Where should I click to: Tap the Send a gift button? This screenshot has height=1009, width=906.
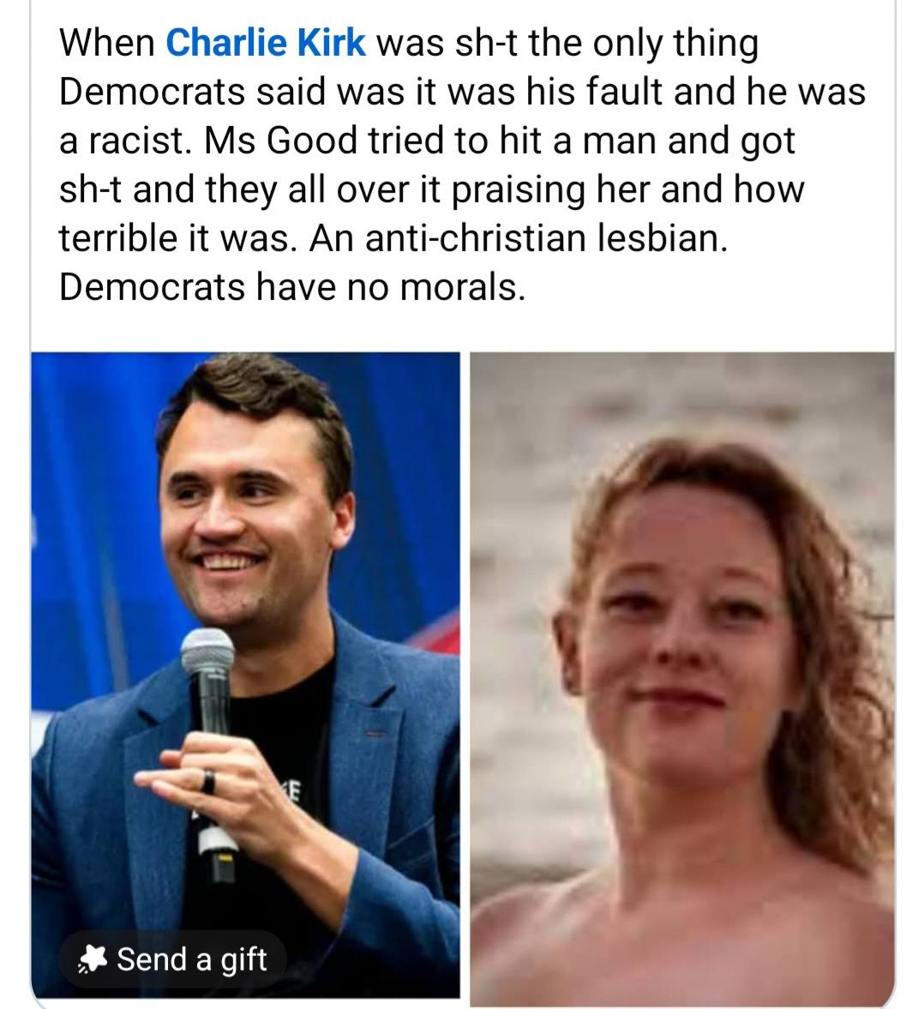click(x=171, y=959)
